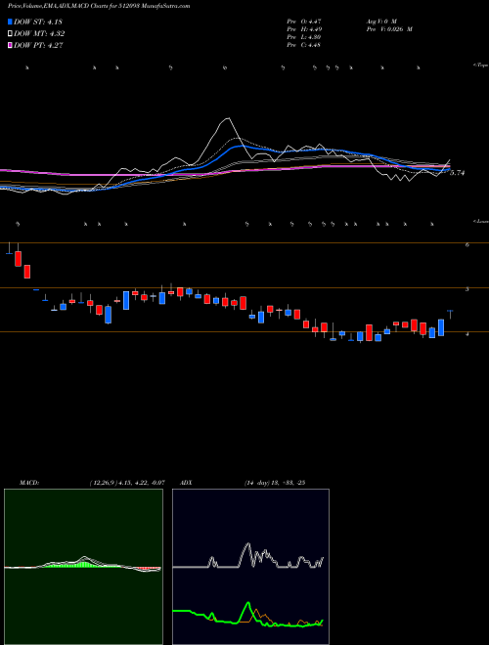Select the 'DOW MT: 4.32' legend label
The width and height of the screenshot is (489, 645).
point(39,34)
